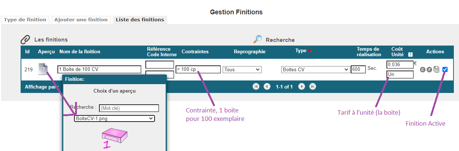
Task: Click the gray 'c' action icon
Action: click(x=423, y=69)
